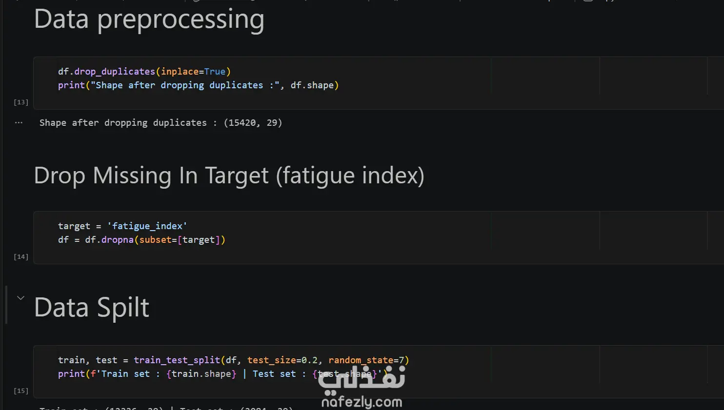The height and width of the screenshot is (410, 724).
Task: Click the train_test_split code line
Action: [233, 360]
